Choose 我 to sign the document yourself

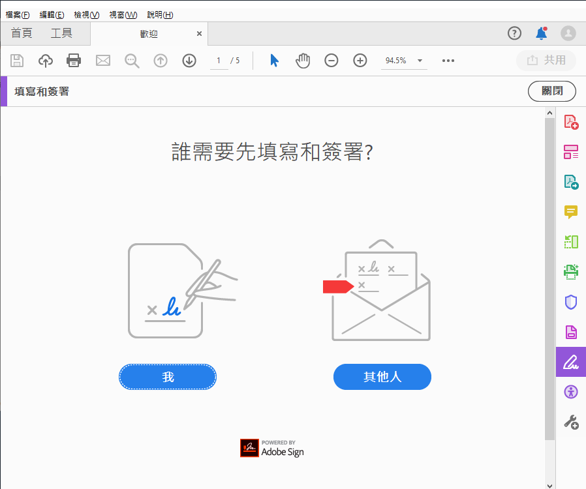167,377
